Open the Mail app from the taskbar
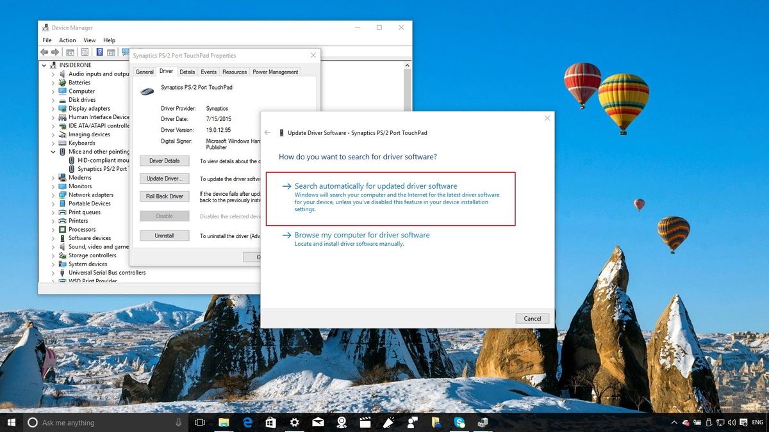This screenshot has width=769, height=432. (x=318, y=422)
